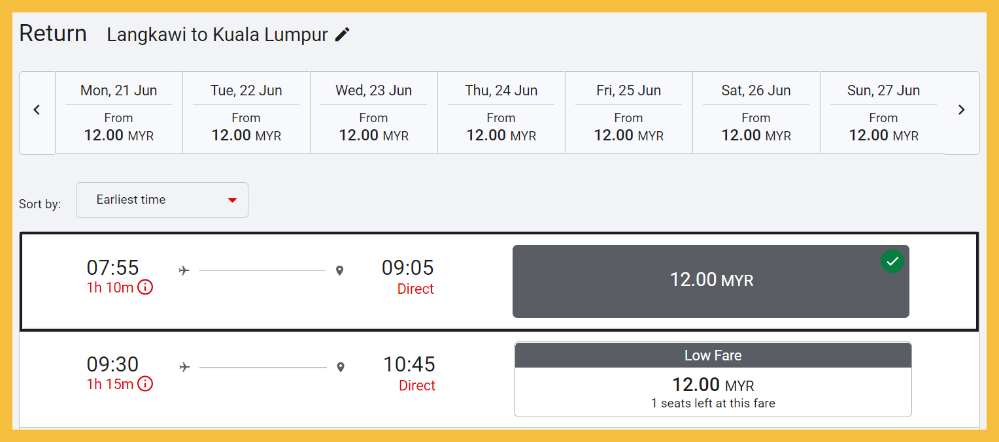Choose Sun, 27 Jun date tab
Viewport: 999px width, 442px height.
(x=883, y=113)
